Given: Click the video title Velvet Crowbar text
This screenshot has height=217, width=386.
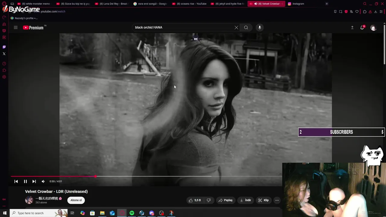Looking at the screenshot, I should (x=56, y=191).
